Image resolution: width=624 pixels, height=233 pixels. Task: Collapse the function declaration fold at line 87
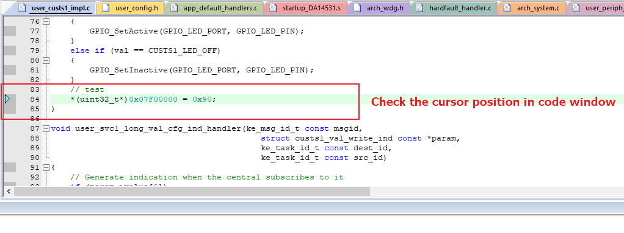click(46, 129)
